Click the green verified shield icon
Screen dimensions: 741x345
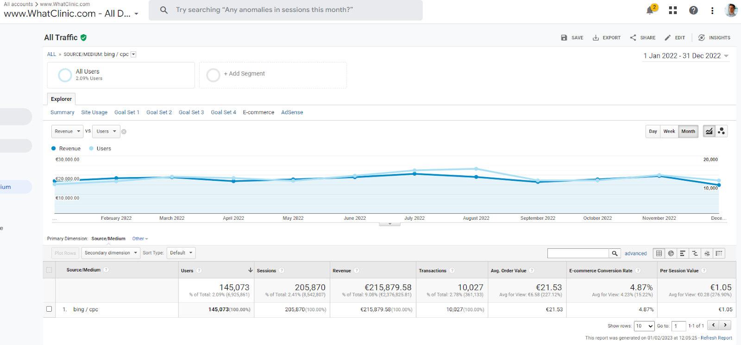tap(83, 37)
